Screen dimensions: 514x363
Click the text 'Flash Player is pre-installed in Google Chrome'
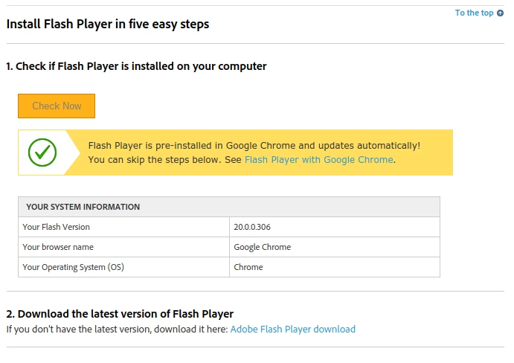point(192,146)
